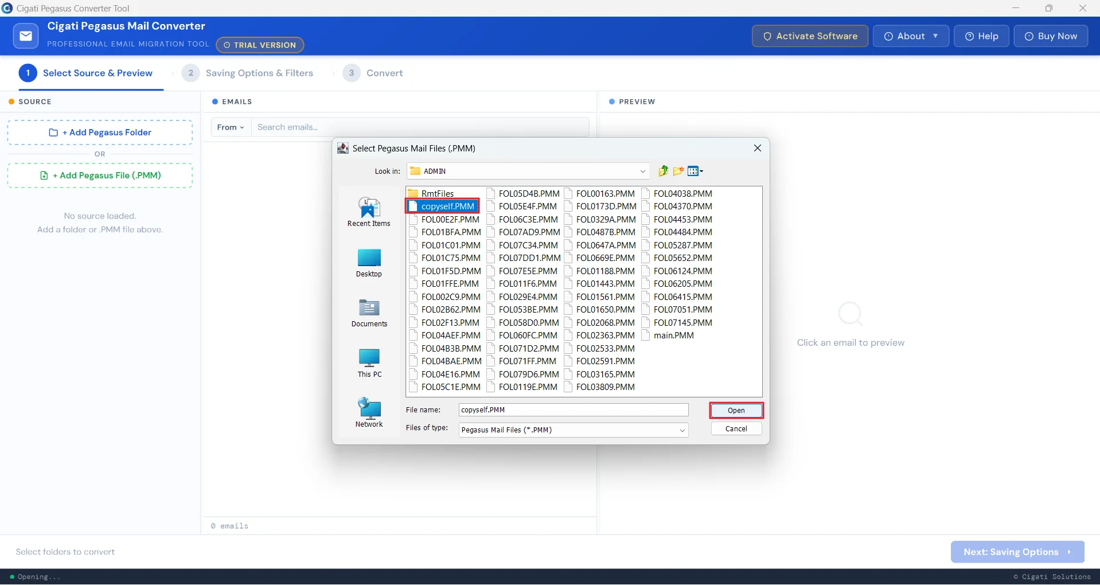
Task: Select file FOL00E2F.PMM
Action: point(444,220)
